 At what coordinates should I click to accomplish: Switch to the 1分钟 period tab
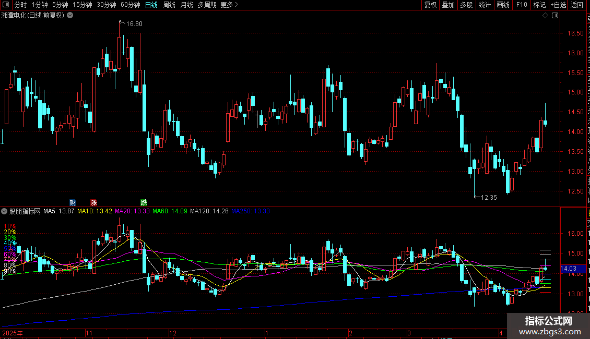40,5
